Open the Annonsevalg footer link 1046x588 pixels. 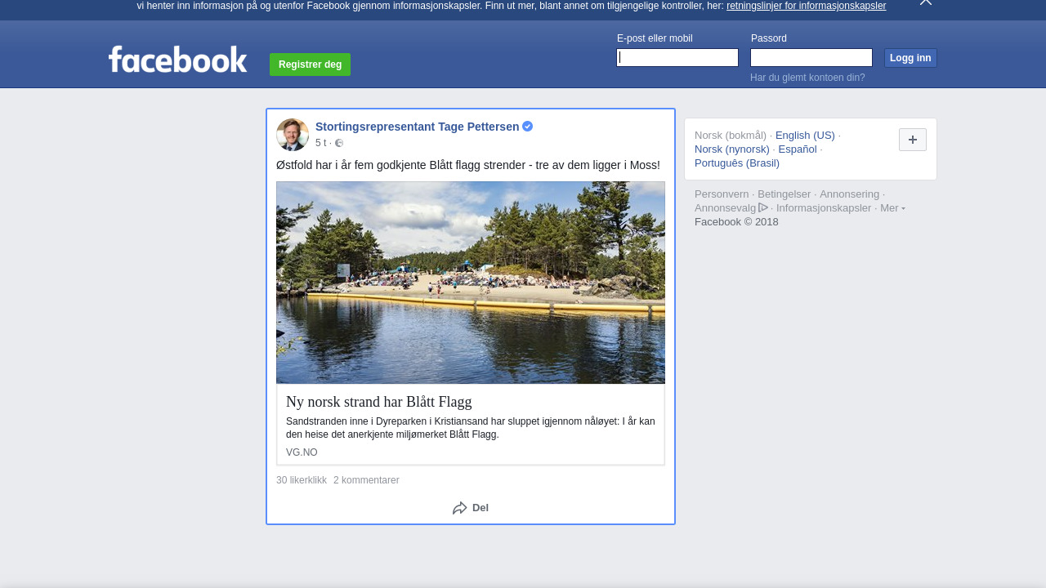(726, 208)
